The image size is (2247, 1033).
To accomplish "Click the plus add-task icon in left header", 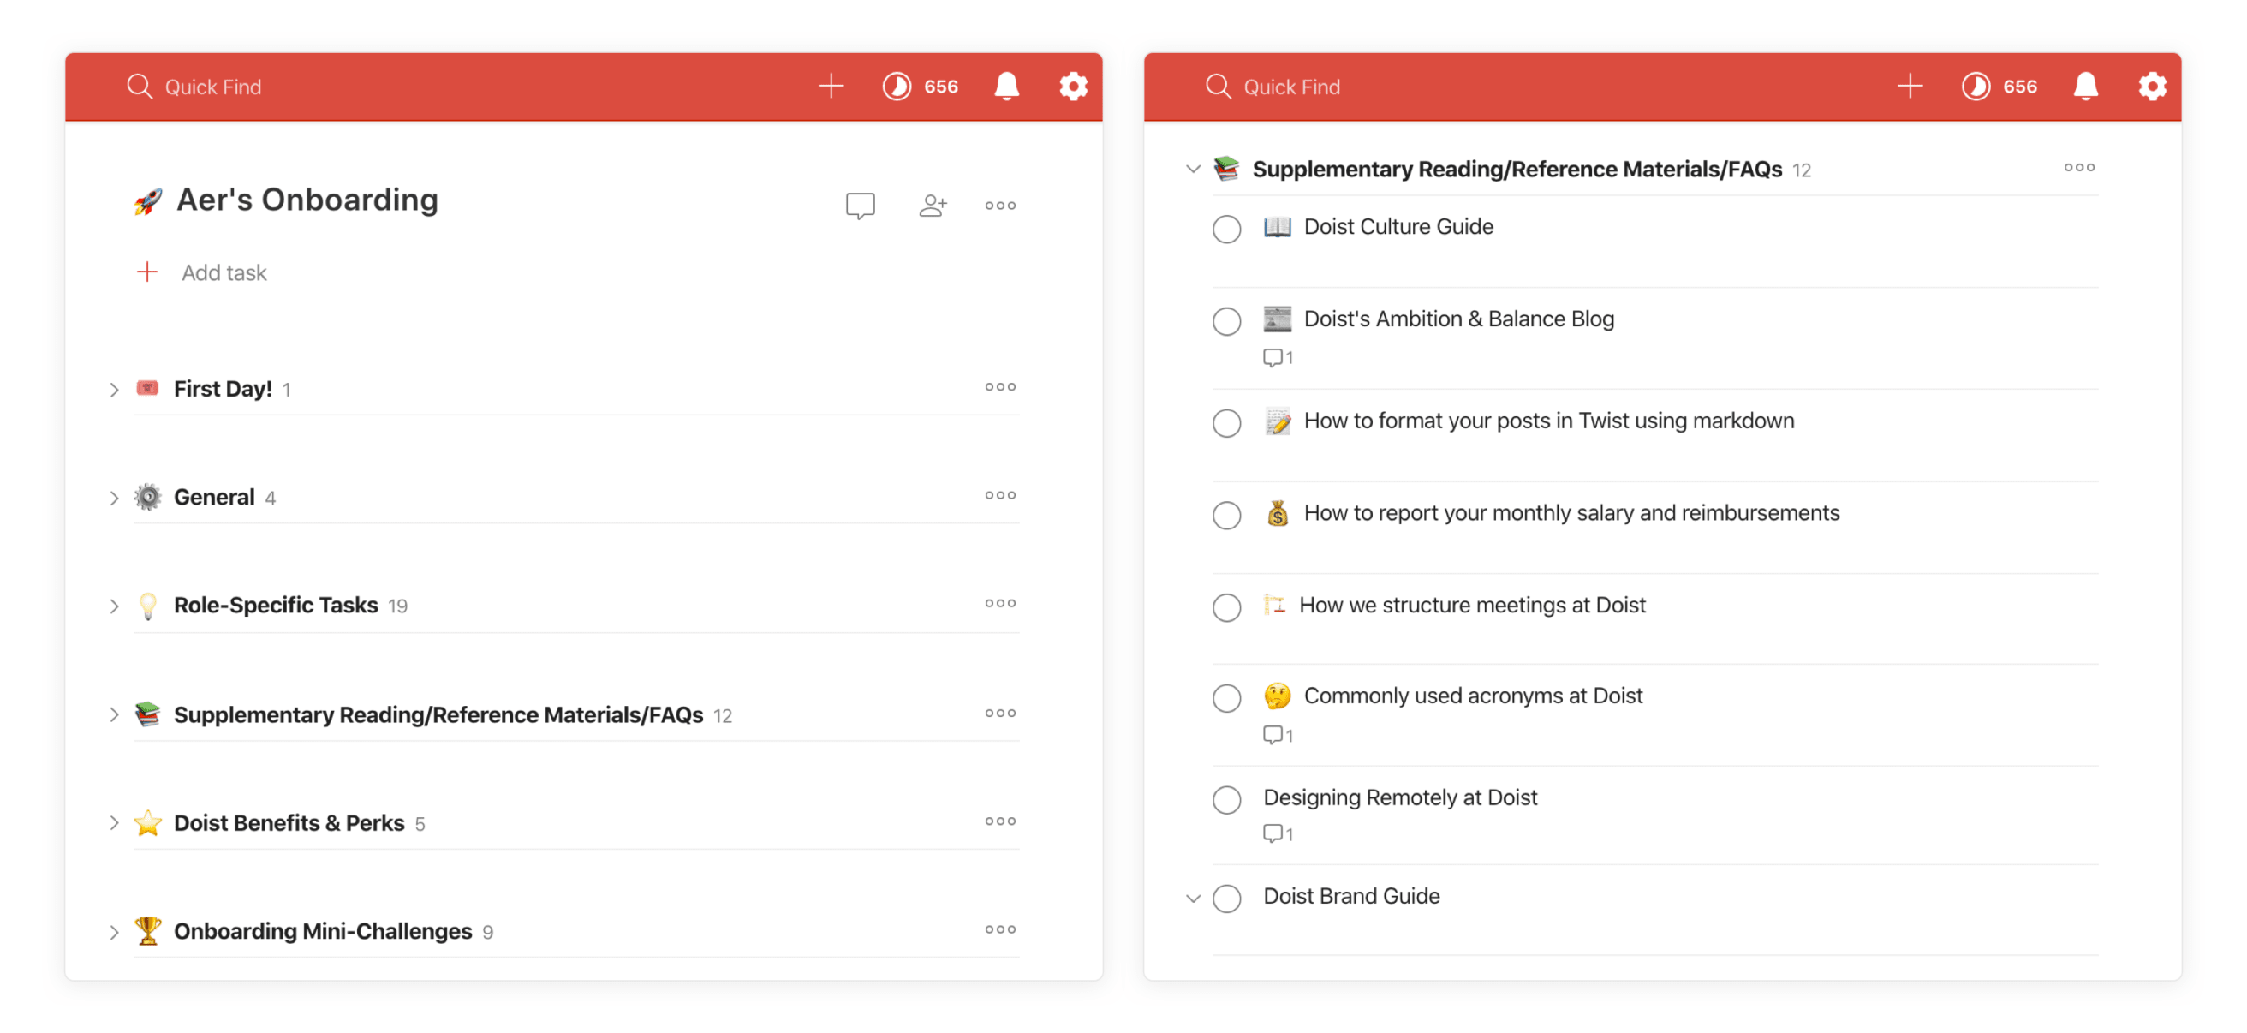I will click(831, 86).
